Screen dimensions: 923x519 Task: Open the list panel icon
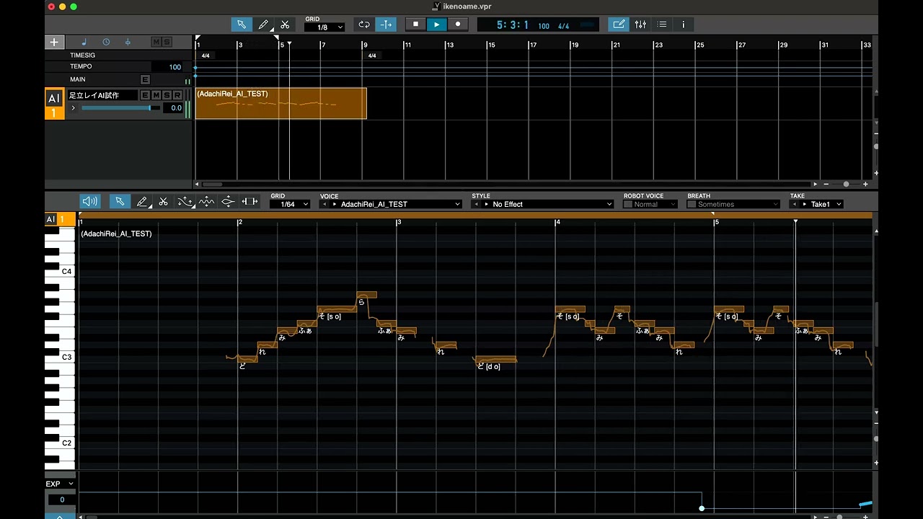point(662,25)
